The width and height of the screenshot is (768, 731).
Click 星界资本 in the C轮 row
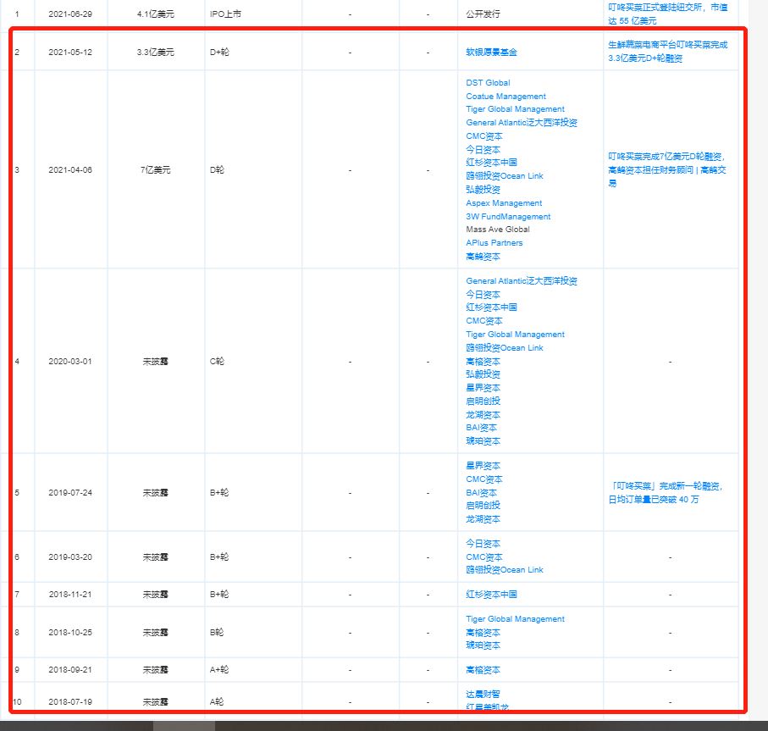coord(483,388)
